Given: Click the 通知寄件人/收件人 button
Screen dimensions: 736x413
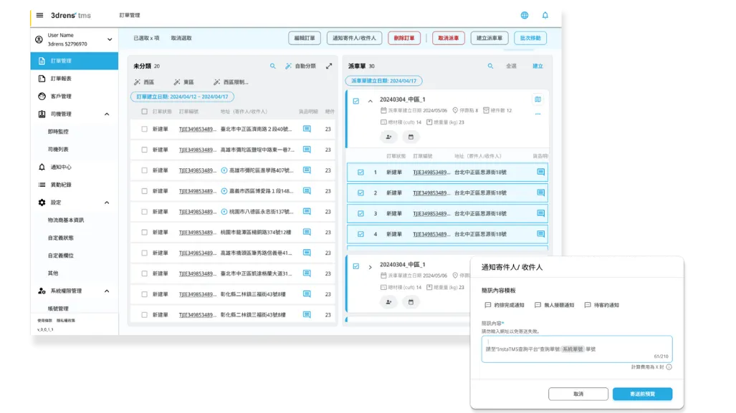Looking at the screenshot, I should click(x=355, y=38).
